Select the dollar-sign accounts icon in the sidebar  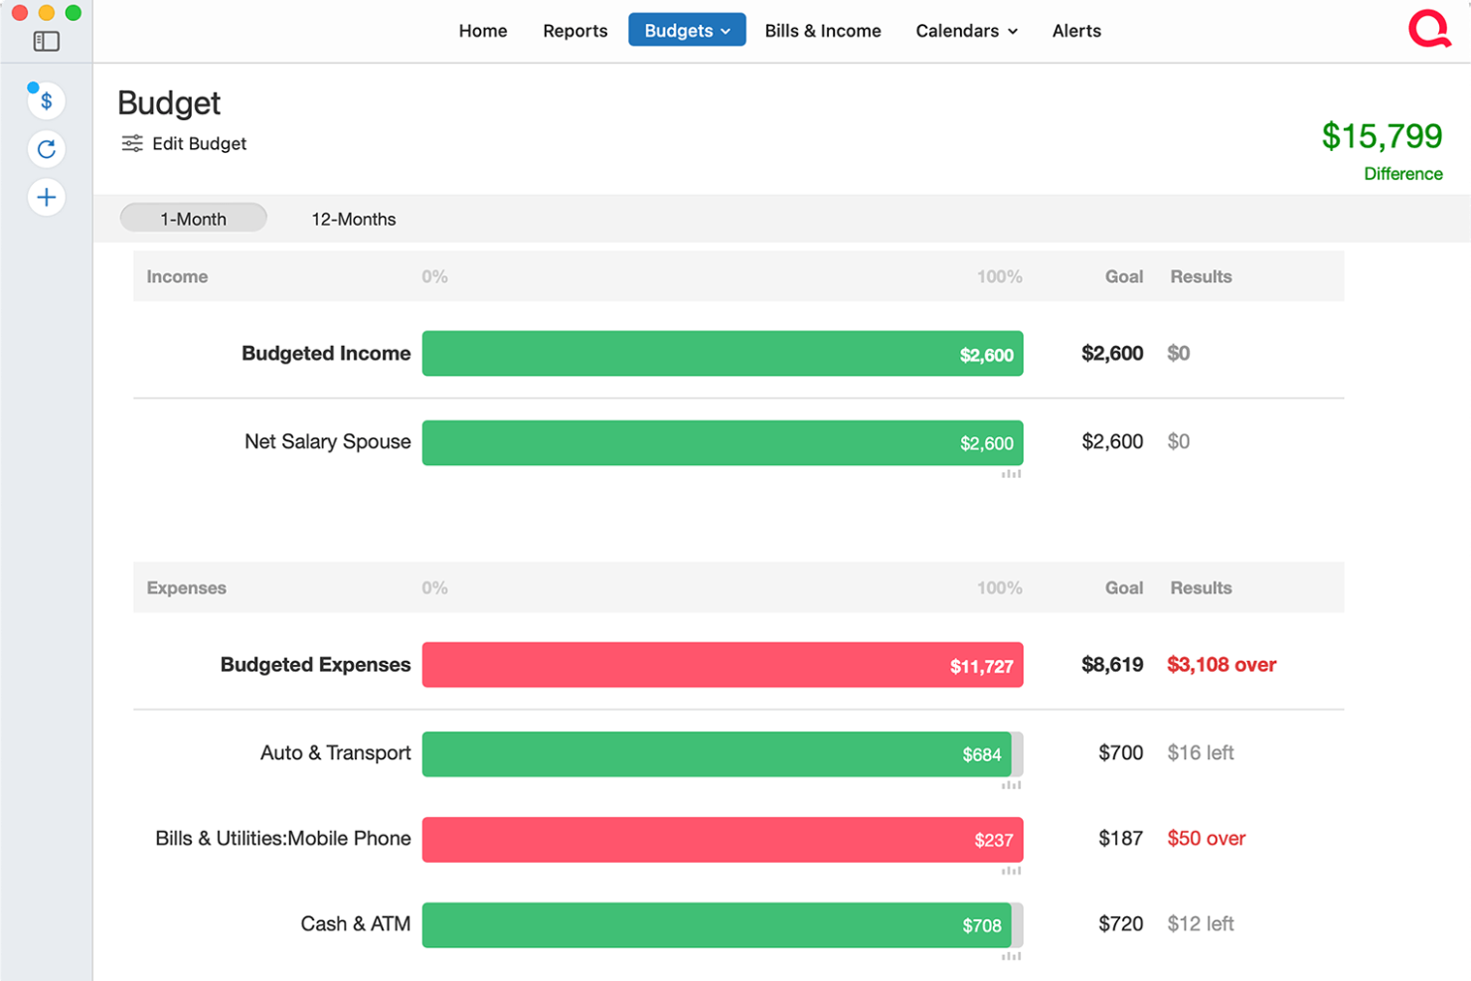tap(46, 100)
